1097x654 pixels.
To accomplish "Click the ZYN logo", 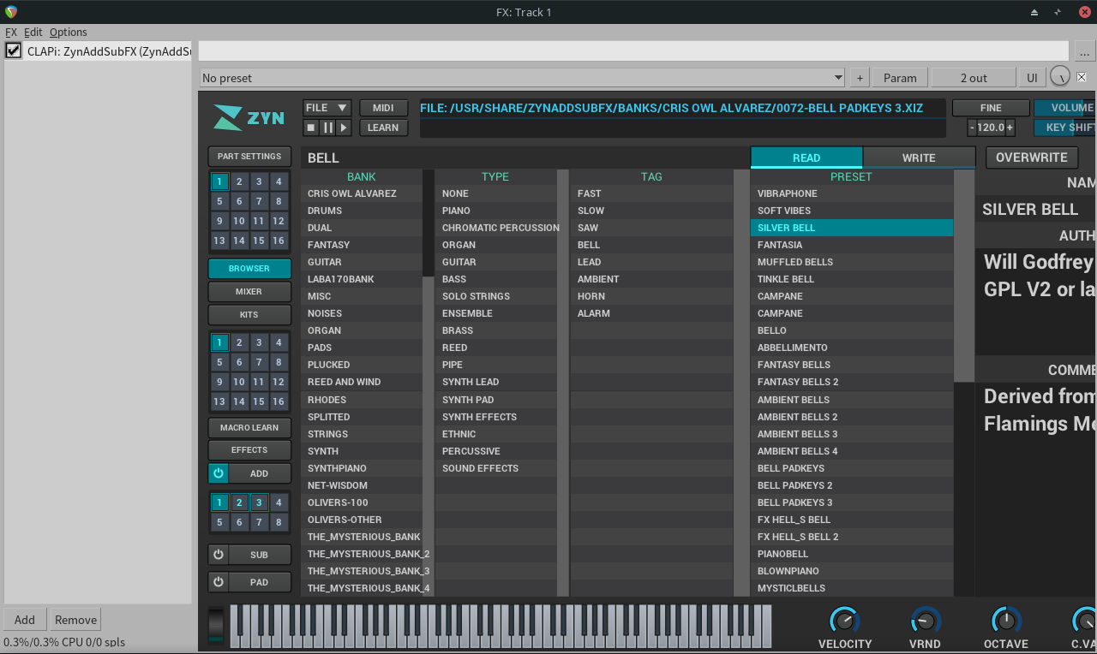I will pos(249,117).
